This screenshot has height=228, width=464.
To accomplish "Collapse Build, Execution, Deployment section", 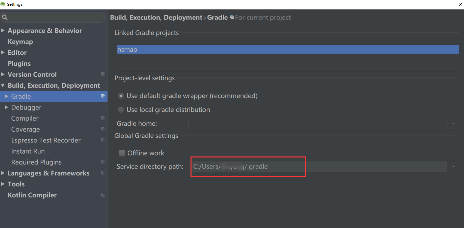I will pyautogui.click(x=3, y=86).
